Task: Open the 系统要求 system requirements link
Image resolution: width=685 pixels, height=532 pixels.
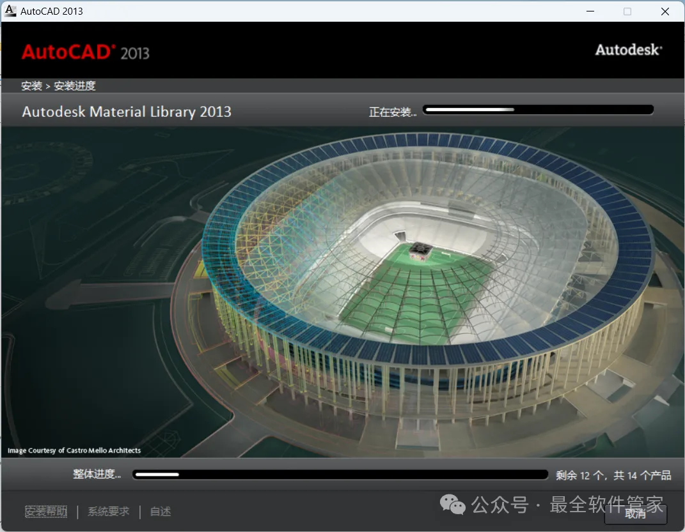Action: [108, 511]
